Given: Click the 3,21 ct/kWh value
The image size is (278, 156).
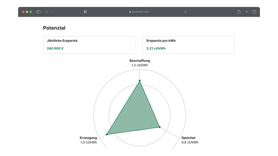Looking at the screenshot, I should click(156, 49).
